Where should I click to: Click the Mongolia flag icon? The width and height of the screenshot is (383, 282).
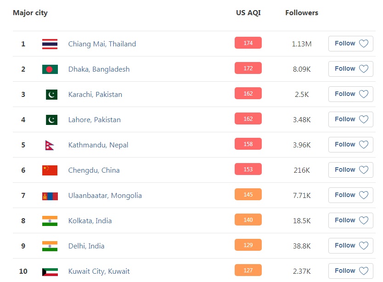50,196
